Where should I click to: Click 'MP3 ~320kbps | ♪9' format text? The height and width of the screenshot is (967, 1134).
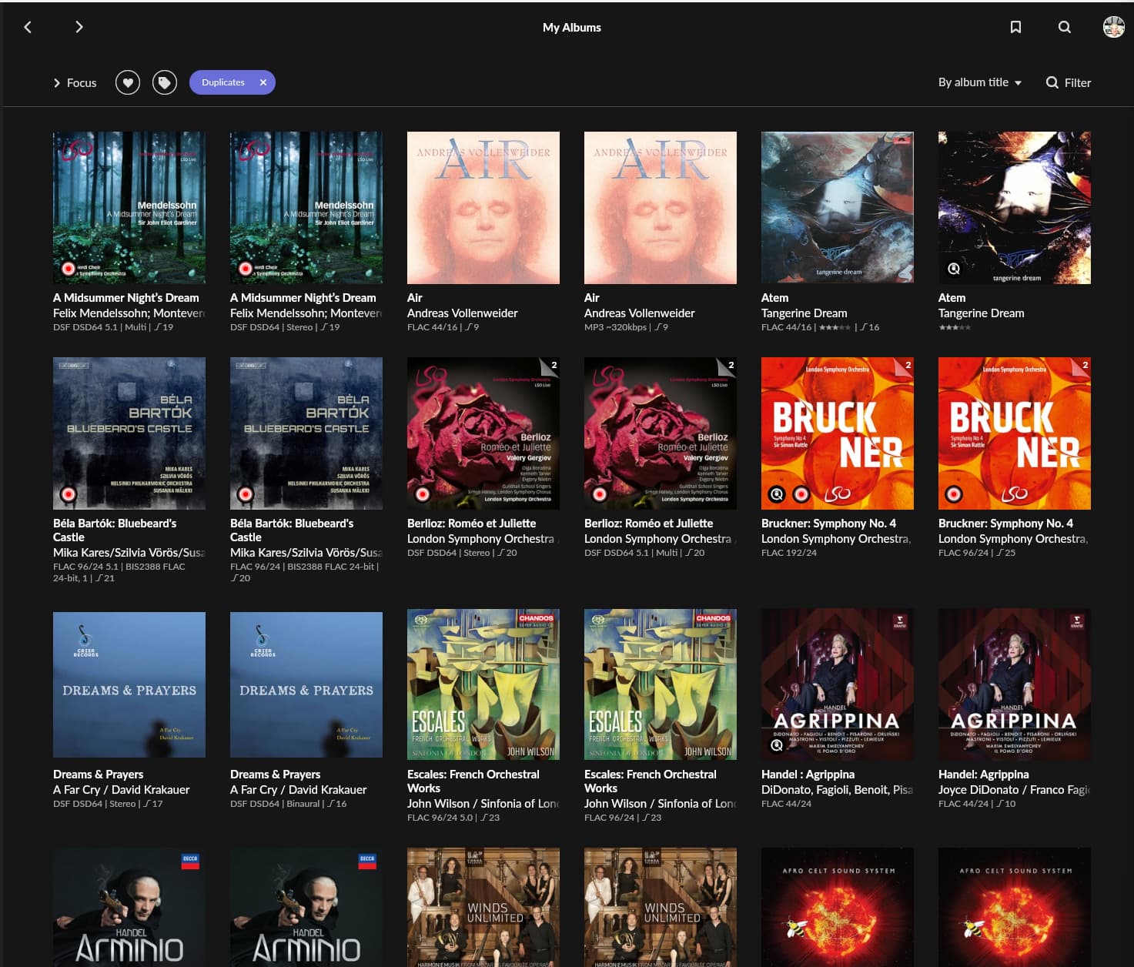pyautogui.click(x=626, y=327)
